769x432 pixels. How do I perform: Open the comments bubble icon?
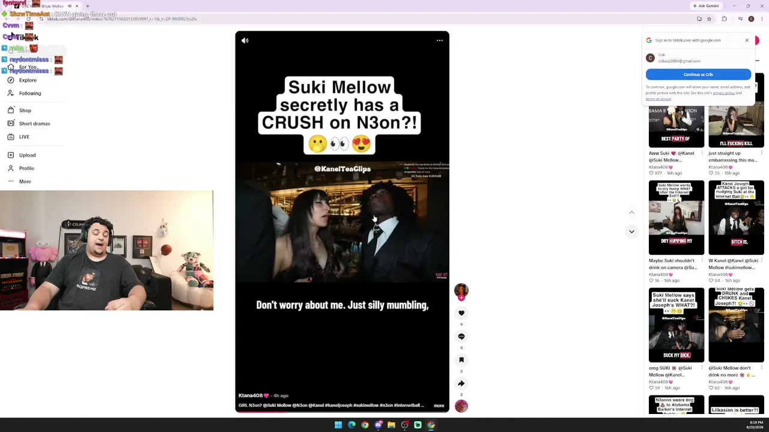(x=461, y=336)
